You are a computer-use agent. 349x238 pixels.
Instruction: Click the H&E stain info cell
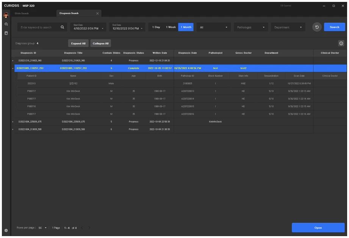point(243,84)
